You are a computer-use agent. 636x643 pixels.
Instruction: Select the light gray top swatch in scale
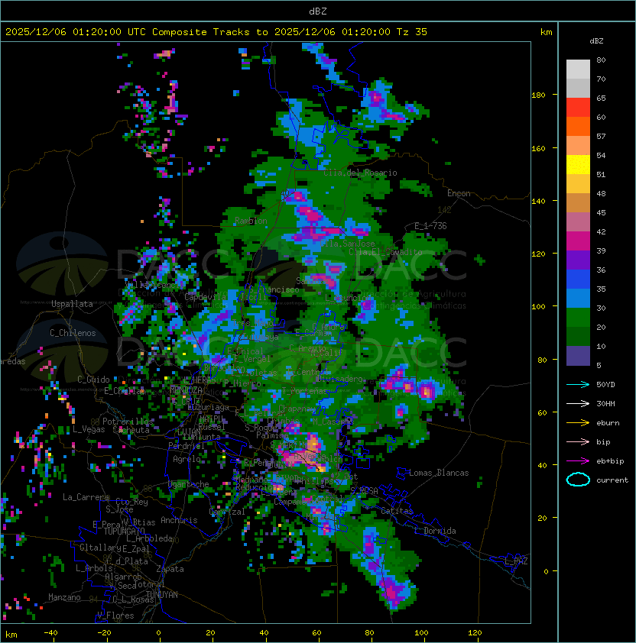pos(578,69)
